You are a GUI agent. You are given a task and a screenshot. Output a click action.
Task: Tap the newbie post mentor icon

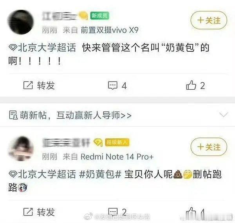tap(13, 115)
